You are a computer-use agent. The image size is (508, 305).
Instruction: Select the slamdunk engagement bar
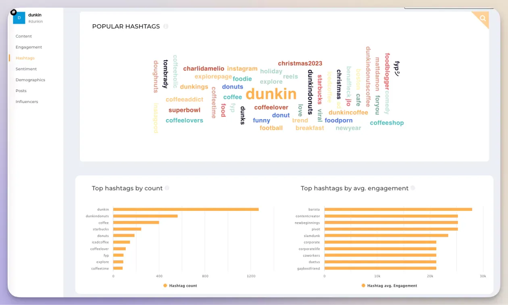[386, 235]
